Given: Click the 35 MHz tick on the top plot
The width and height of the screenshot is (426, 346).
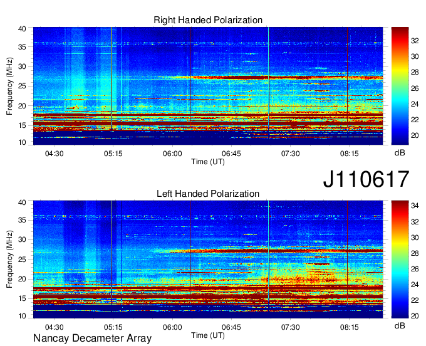Looking at the screenshot, I should (22, 47).
